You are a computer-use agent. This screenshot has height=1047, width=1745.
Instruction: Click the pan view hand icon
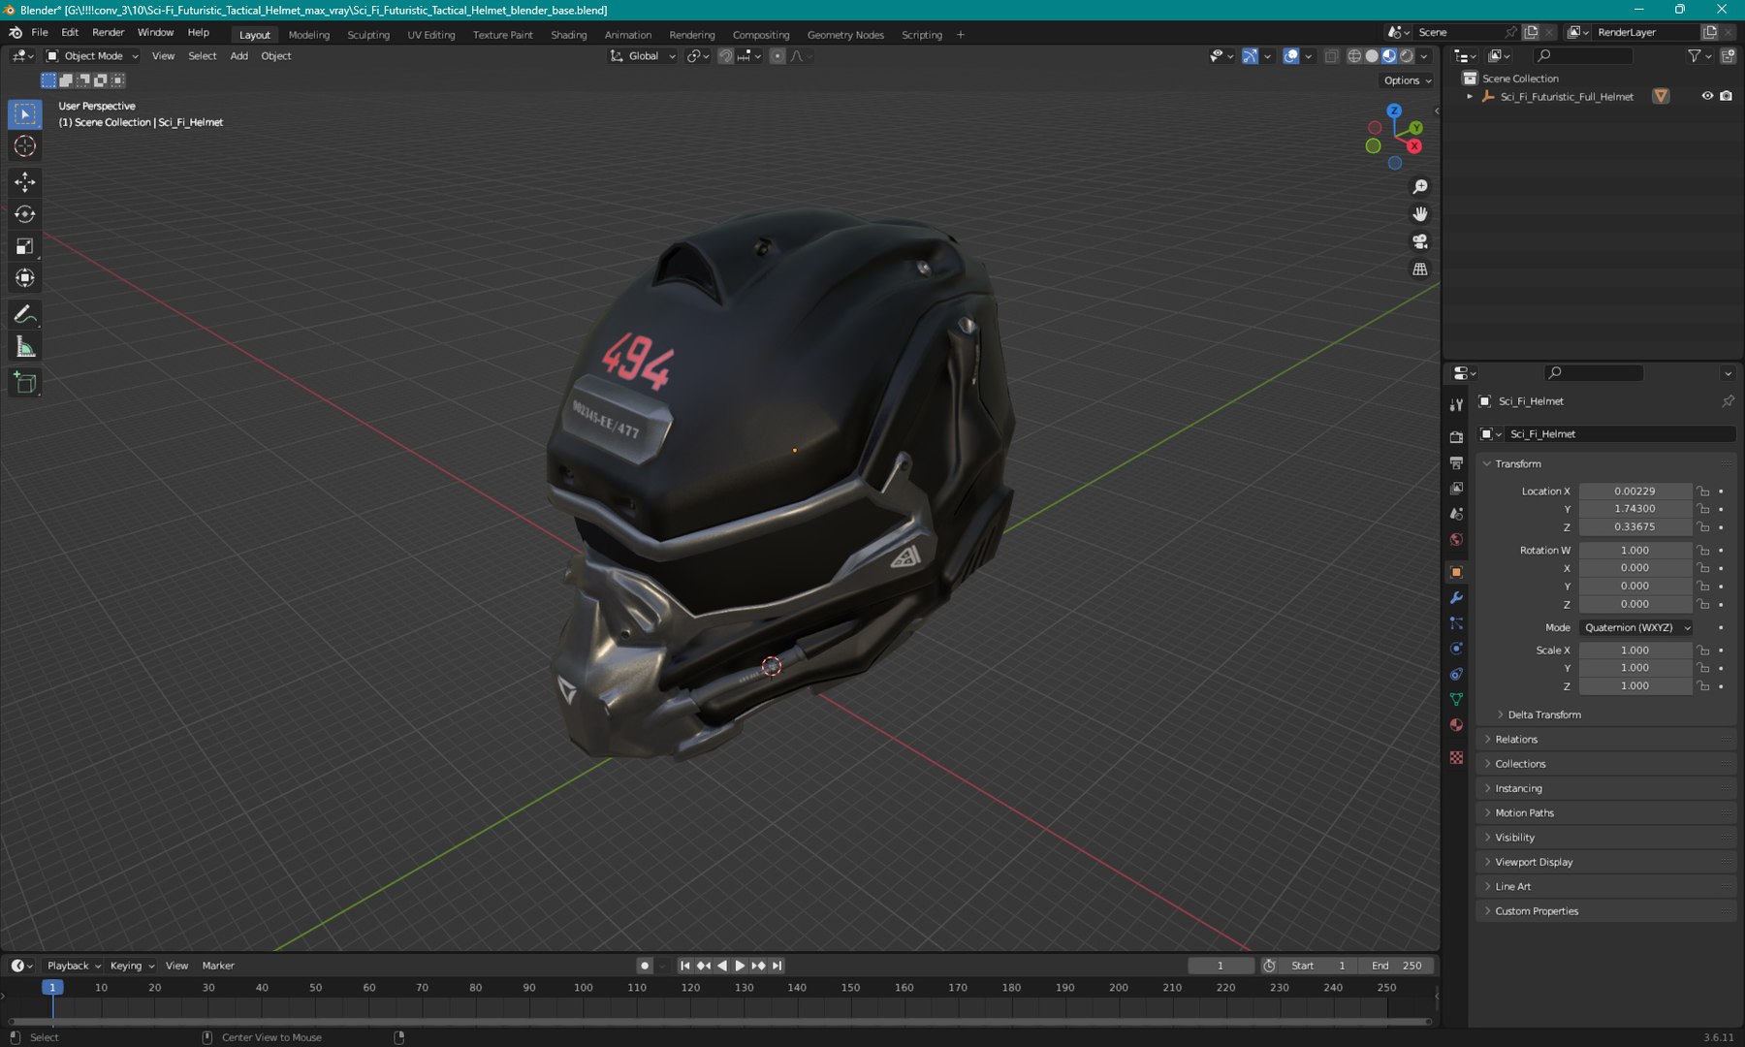click(1420, 214)
